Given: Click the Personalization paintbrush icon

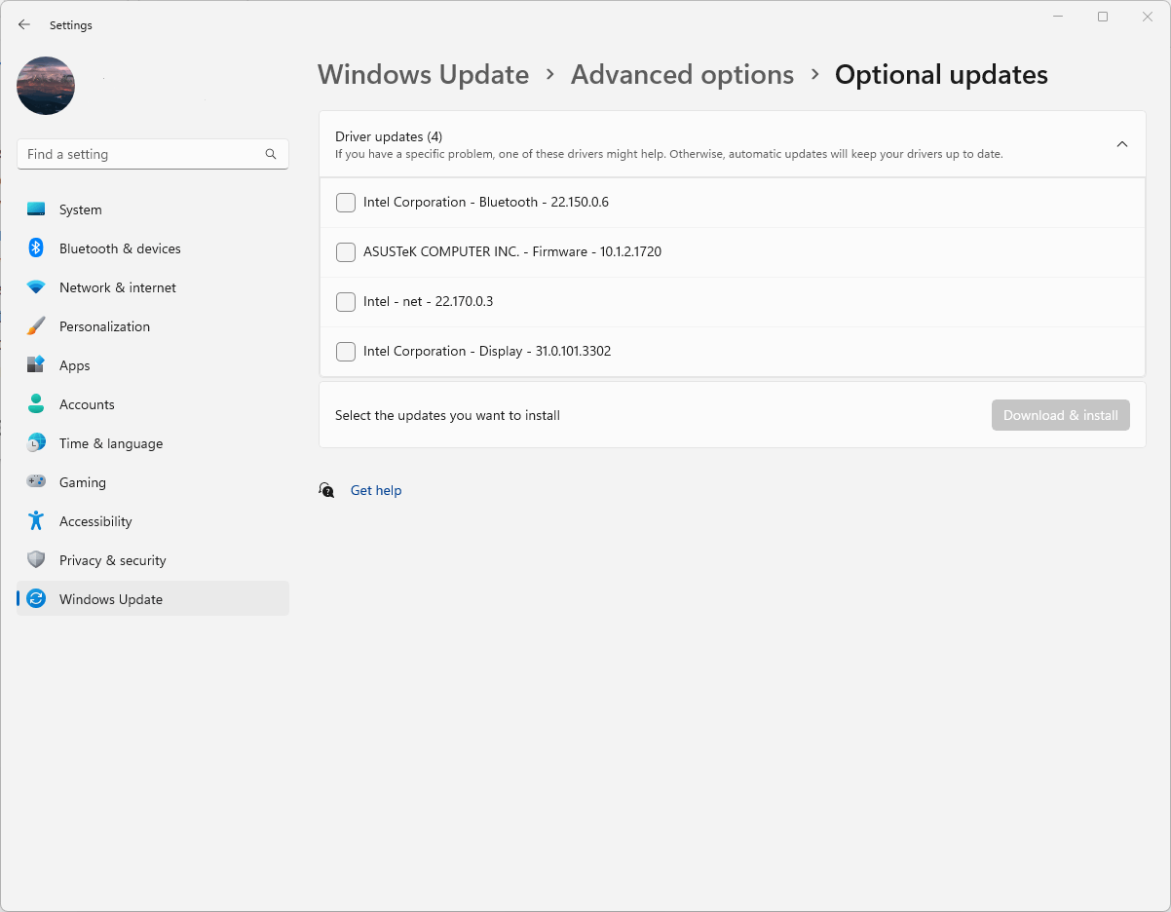Looking at the screenshot, I should tap(36, 326).
